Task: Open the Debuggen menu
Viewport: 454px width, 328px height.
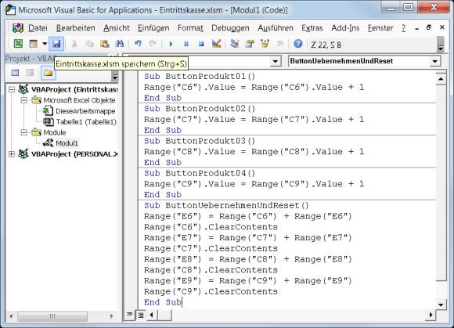Action: click(x=230, y=28)
